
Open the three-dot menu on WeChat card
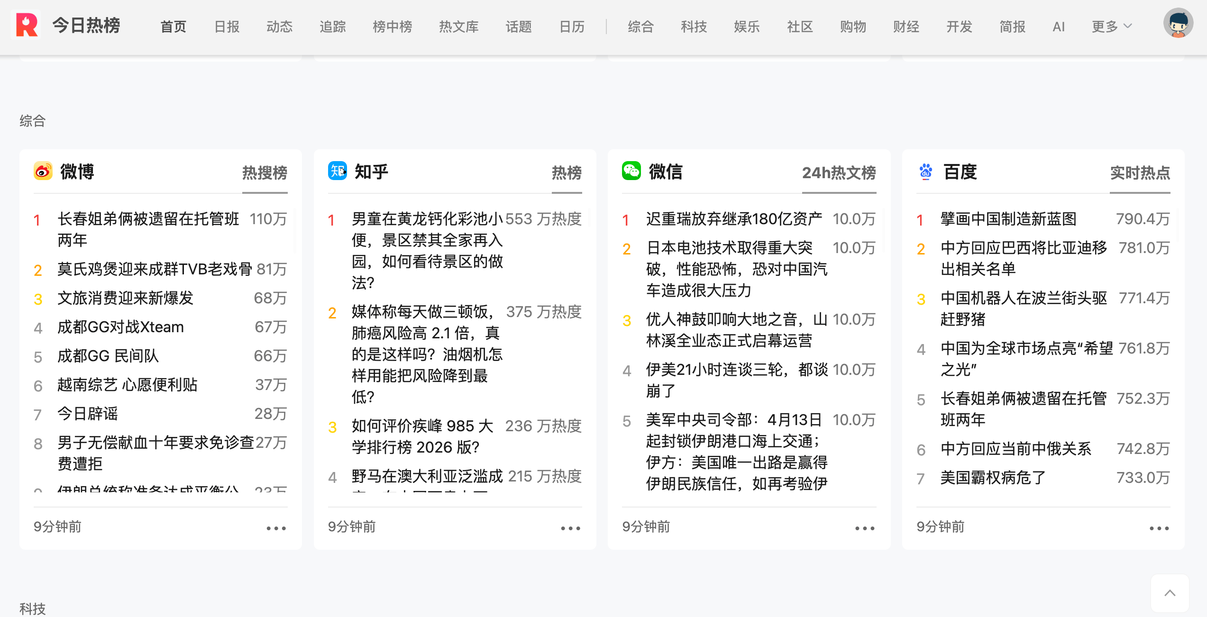pos(865,528)
